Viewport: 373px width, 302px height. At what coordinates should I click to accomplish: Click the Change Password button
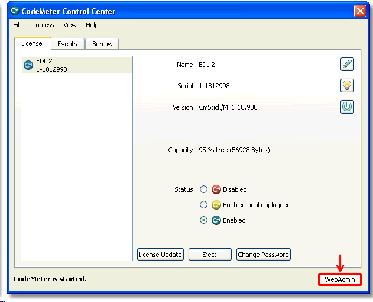[263, 255]
